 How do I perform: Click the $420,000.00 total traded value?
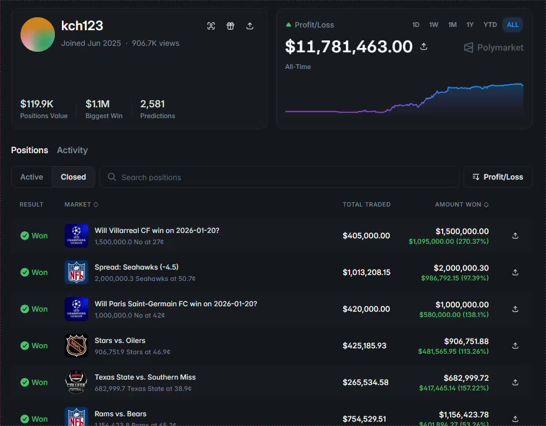point(366,309)
